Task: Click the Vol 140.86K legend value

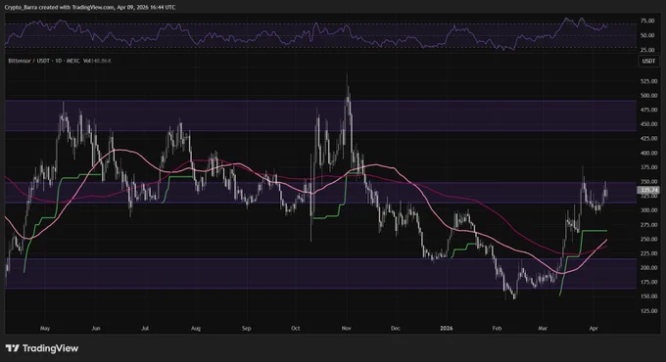Action: click(97, 61)
